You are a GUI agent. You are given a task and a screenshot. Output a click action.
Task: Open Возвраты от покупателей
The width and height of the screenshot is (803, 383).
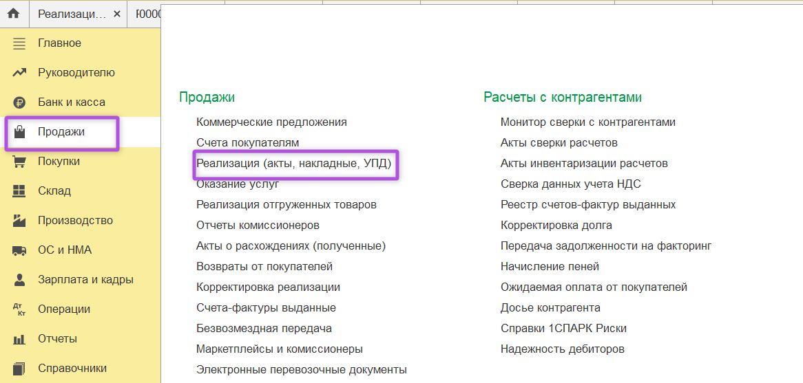(264, 266)
